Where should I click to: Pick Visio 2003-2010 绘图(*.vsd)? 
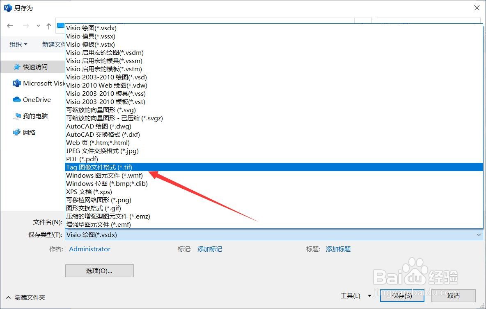274,77
